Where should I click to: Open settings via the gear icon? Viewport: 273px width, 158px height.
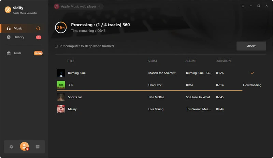[x=11, y=147]
